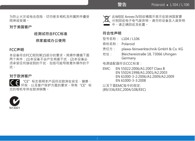Click the heading 对于欧洲客户
Viewport: 195px width, 141px height.
pos(21,76)
